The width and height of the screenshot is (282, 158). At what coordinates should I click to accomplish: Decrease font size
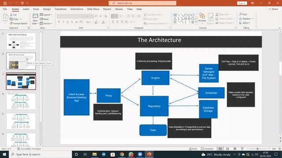click(x=101, y=16)
